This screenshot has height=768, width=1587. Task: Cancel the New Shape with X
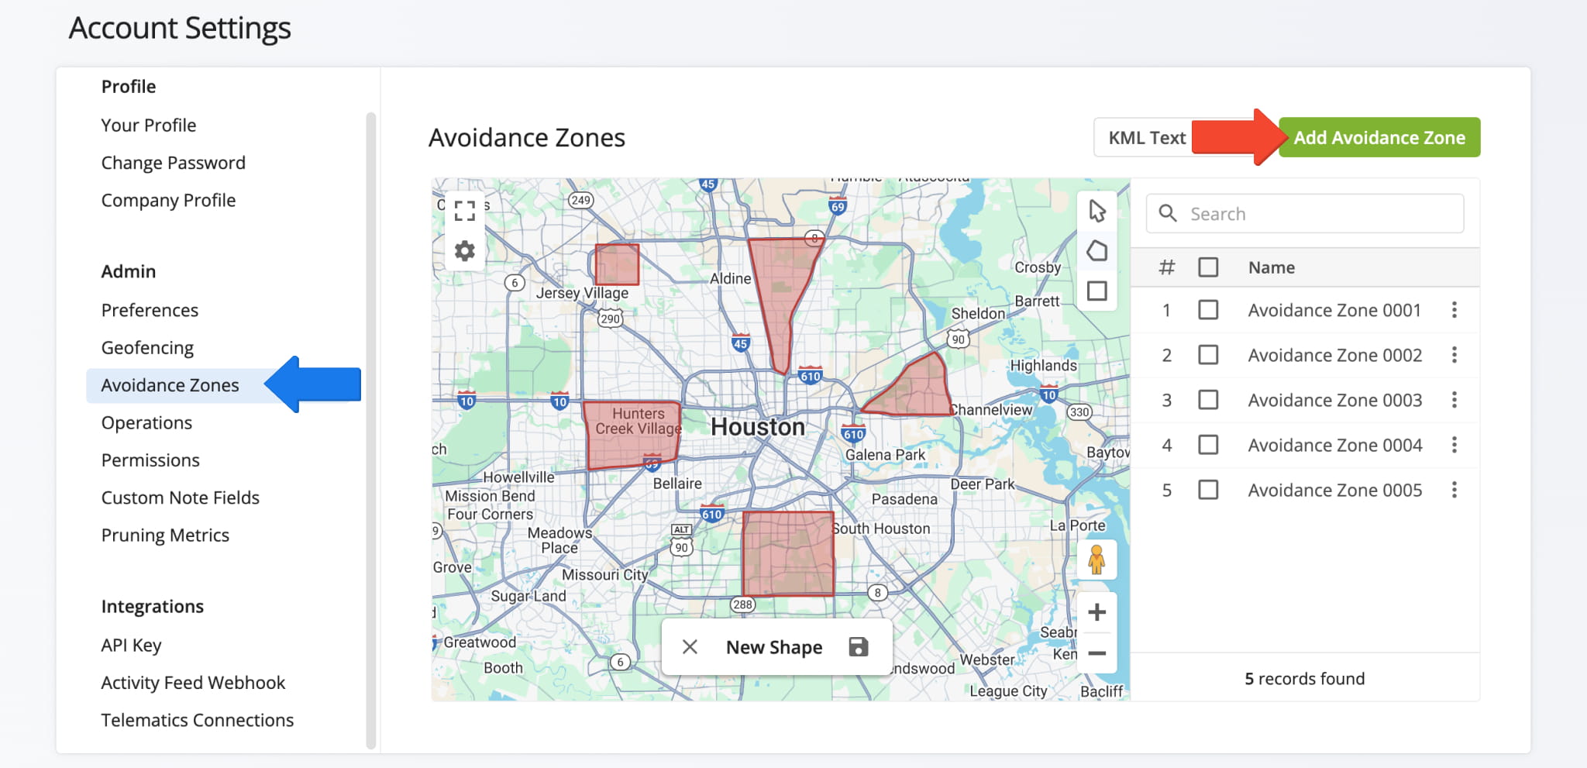tap(690, 647)
